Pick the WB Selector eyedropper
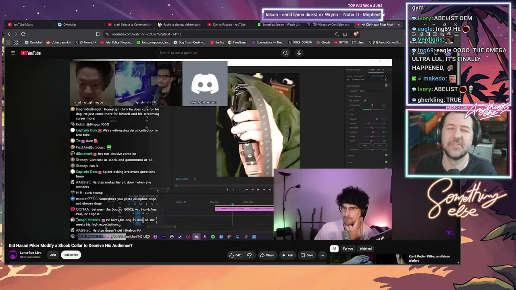This screenshot has width=516, height=290. tap(365, 101)
